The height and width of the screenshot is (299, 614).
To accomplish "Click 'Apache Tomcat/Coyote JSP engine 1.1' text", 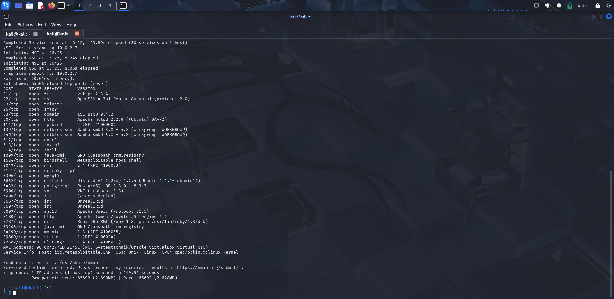I will pyautogui.click(x=122, y=217).
